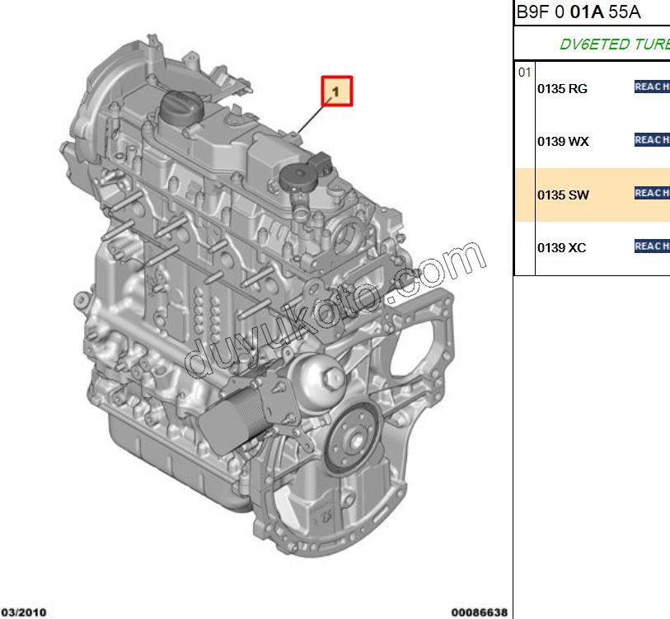This screenshot has width=670, height=619.
Task: Select part number 0139 WX
Action: [563, 142]
